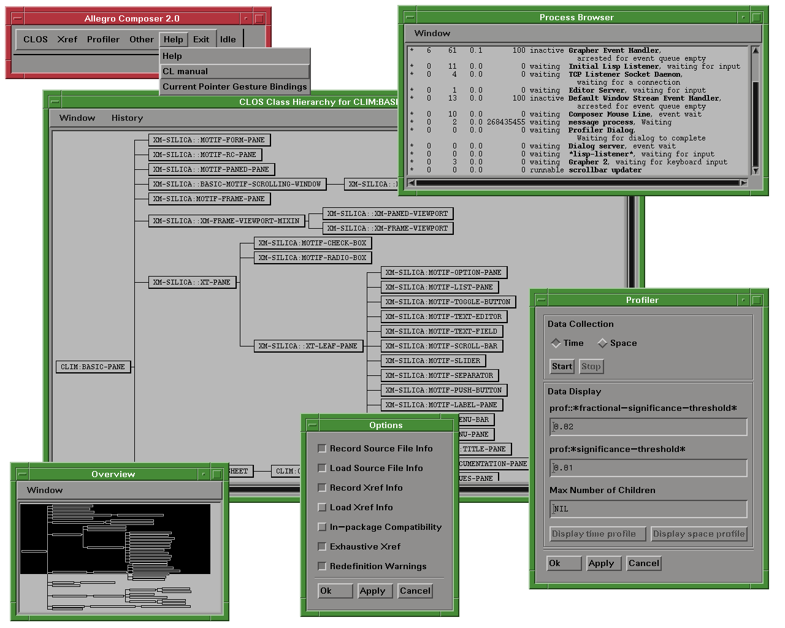Select Help entry in Help dropdown
The width and height of the screenshot is (785, 628).
coord(235,56)
